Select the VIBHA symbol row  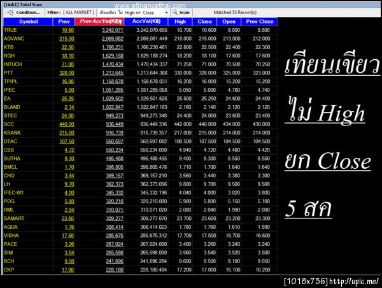tap(140, 235)
